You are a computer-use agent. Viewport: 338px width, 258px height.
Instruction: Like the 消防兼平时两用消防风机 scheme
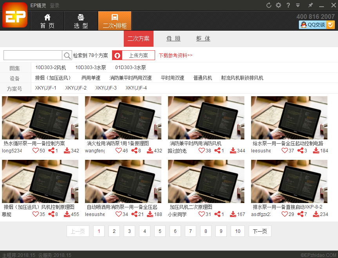point(202,150)
